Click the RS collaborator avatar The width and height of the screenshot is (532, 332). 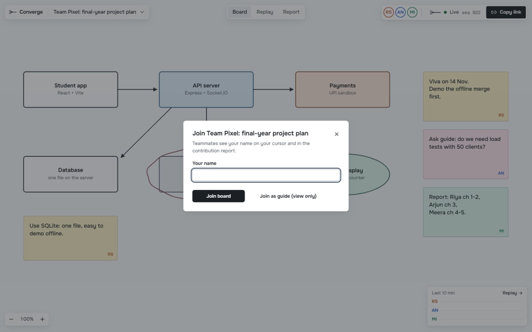389,12
